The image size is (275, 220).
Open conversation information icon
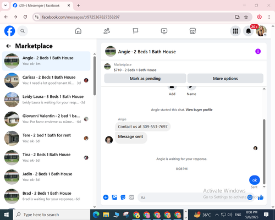click(x=258, y=52)
